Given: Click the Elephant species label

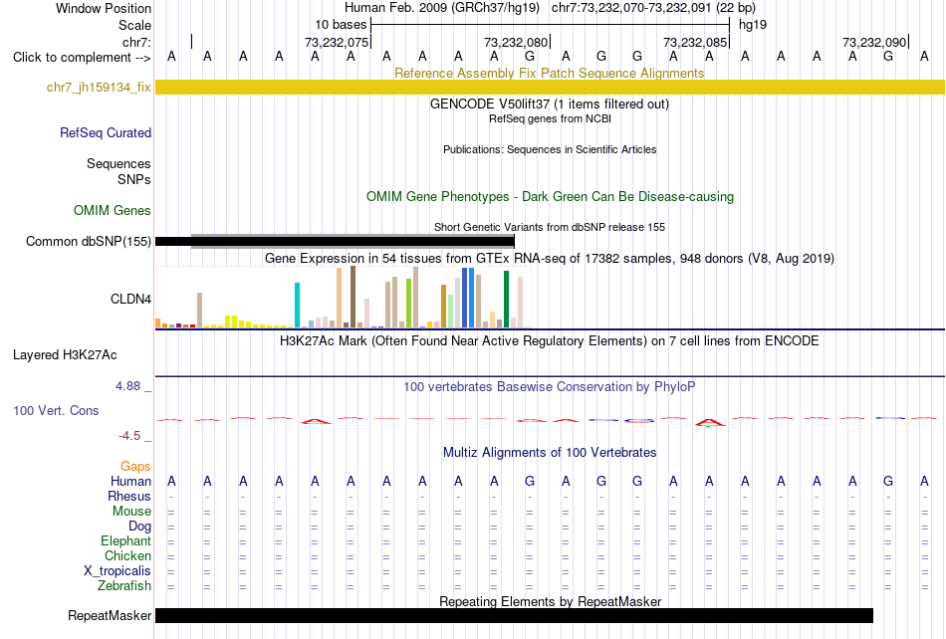Looking at the screenshot, I should (125, 540).
